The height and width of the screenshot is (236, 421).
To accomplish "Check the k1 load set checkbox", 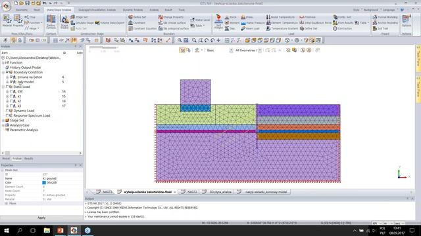I will (11, 96).
